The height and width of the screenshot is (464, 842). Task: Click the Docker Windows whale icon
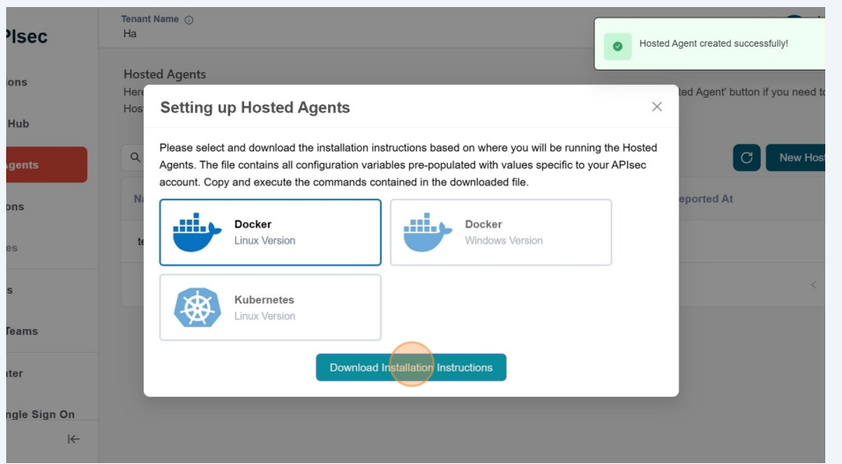[428, 233]
